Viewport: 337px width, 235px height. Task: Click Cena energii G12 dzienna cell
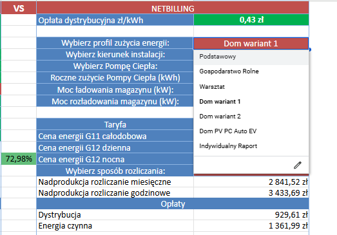(115, 148)
